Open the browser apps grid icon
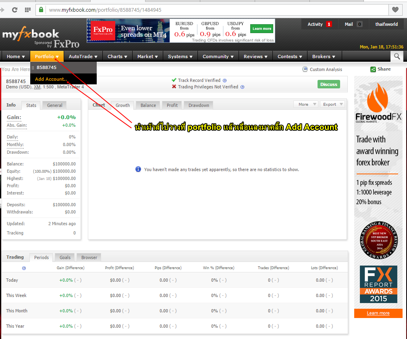This screenshot has width=407, height=339. 27,10
